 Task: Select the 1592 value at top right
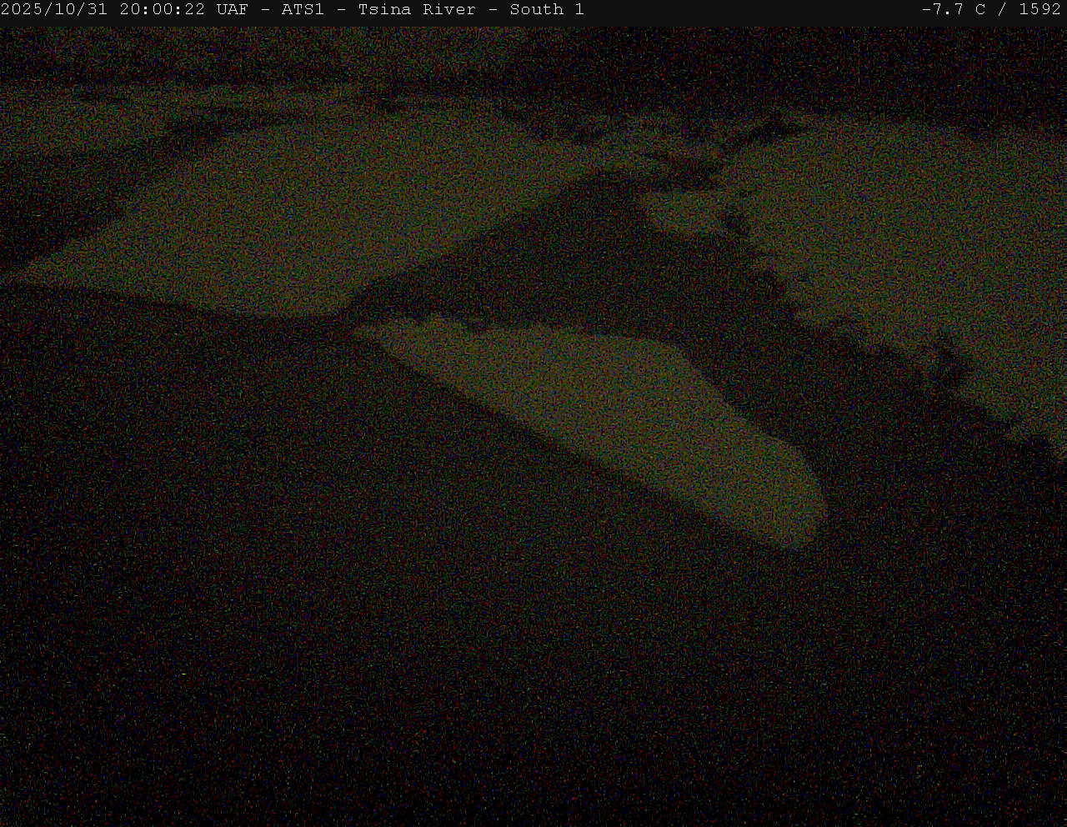click(1039, 10)
